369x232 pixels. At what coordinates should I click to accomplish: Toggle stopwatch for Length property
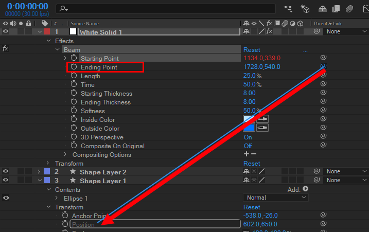click(74, 76)
